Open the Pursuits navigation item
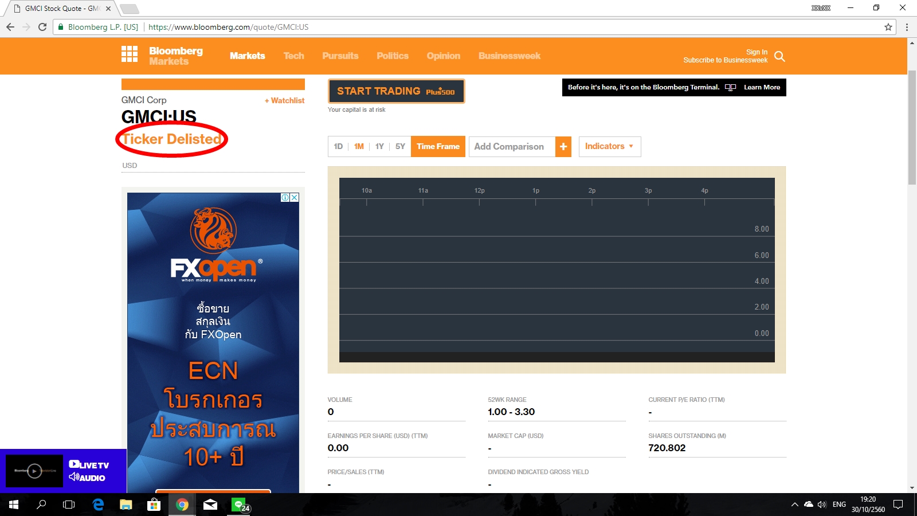The height and width of the screenshot is (516, 917). click(340, 56)
